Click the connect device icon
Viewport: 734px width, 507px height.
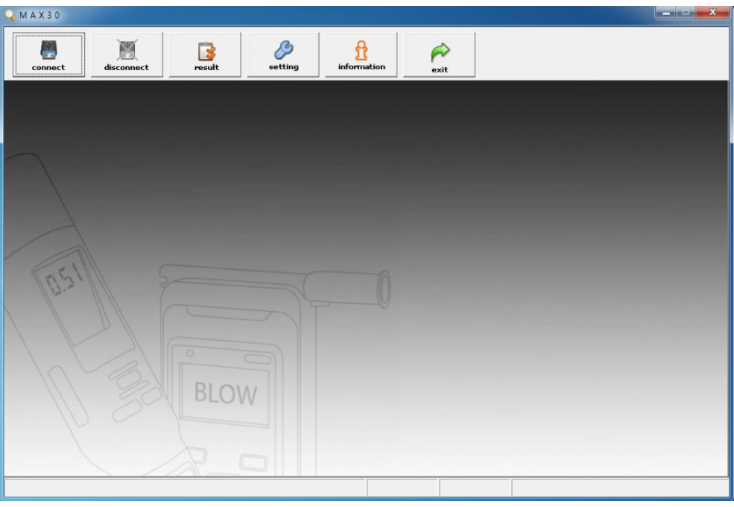48,49
